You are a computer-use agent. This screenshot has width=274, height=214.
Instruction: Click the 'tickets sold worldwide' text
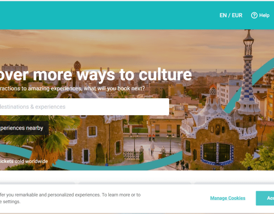click(x=24, y=161)
